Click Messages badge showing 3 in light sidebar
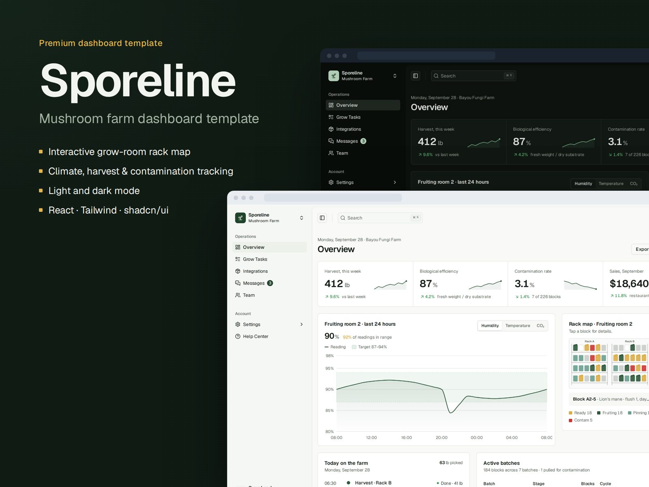 tap(270, 283)
